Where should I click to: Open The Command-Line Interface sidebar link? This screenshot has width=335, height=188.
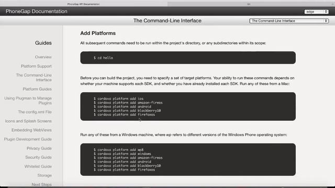coord(33,78)
